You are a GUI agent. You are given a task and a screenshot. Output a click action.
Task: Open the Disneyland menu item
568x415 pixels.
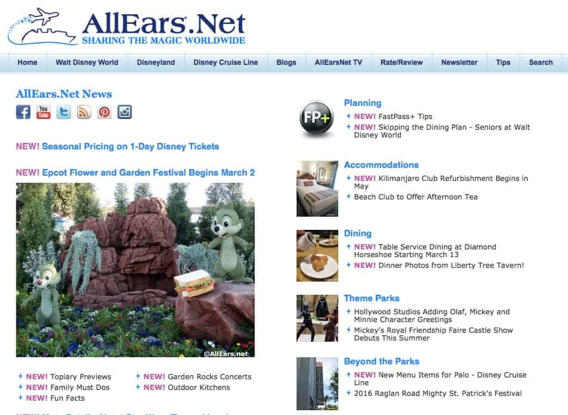point(156,62)
